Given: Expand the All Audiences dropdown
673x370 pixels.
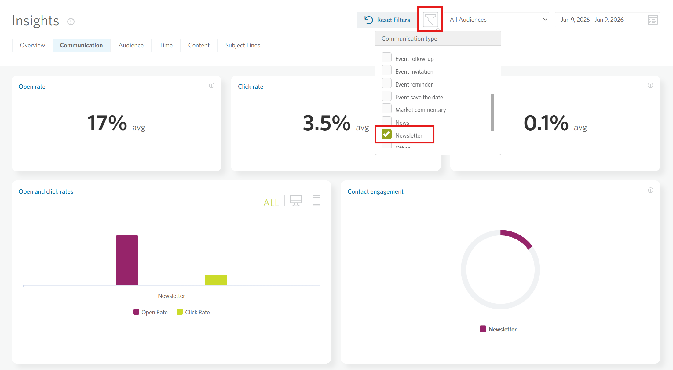Looking at the screenshot, I should 496,20.
